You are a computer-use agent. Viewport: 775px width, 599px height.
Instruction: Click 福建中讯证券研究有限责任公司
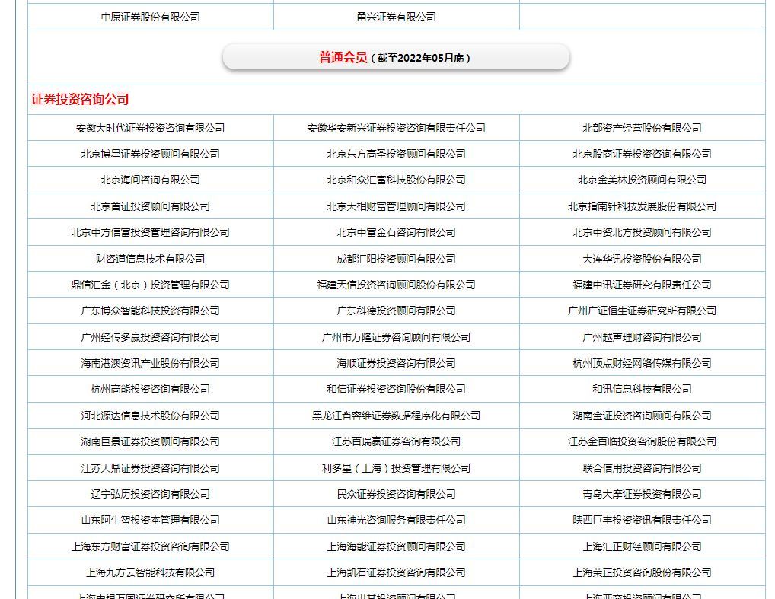point(642,285)
